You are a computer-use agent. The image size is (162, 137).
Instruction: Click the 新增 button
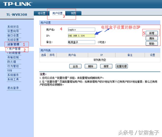click(152, 33)
